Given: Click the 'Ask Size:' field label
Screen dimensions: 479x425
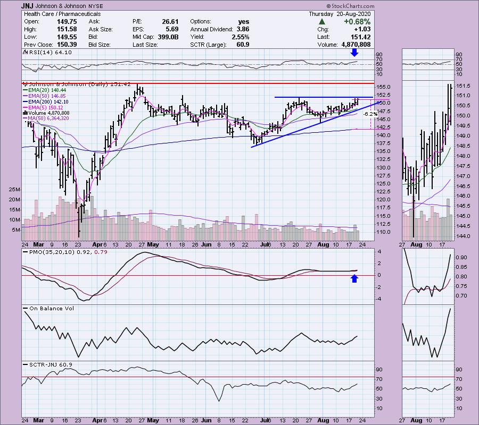Looking at the screenshot, I should pyautogui.click(x=101, y=29).
